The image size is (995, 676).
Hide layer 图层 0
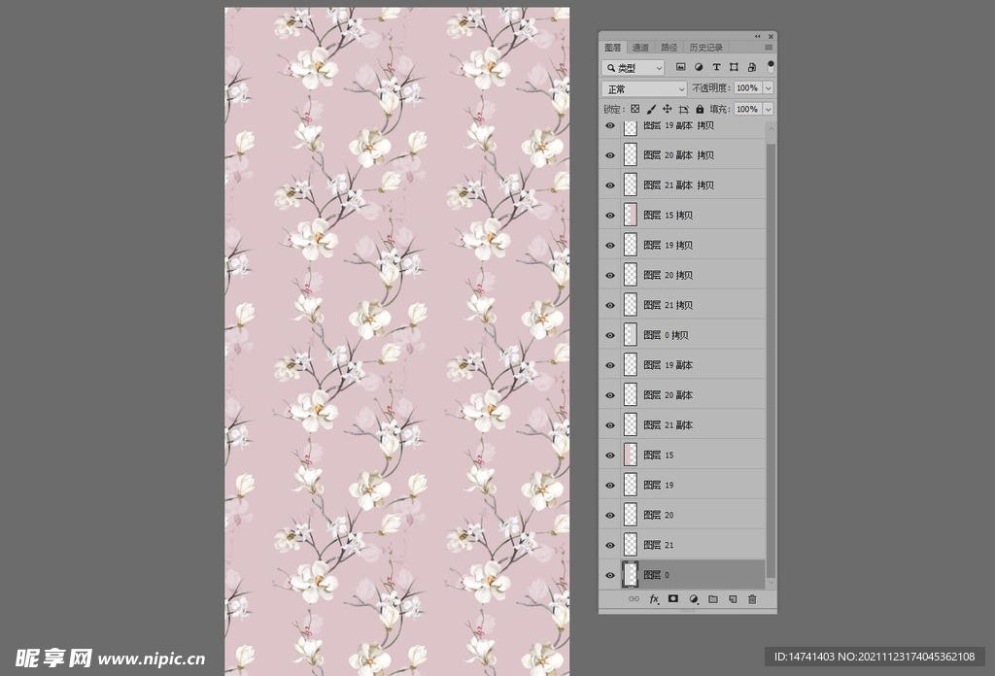(x=610, y=575)
